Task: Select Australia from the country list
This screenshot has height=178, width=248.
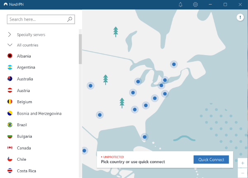Action: [25, 79]
